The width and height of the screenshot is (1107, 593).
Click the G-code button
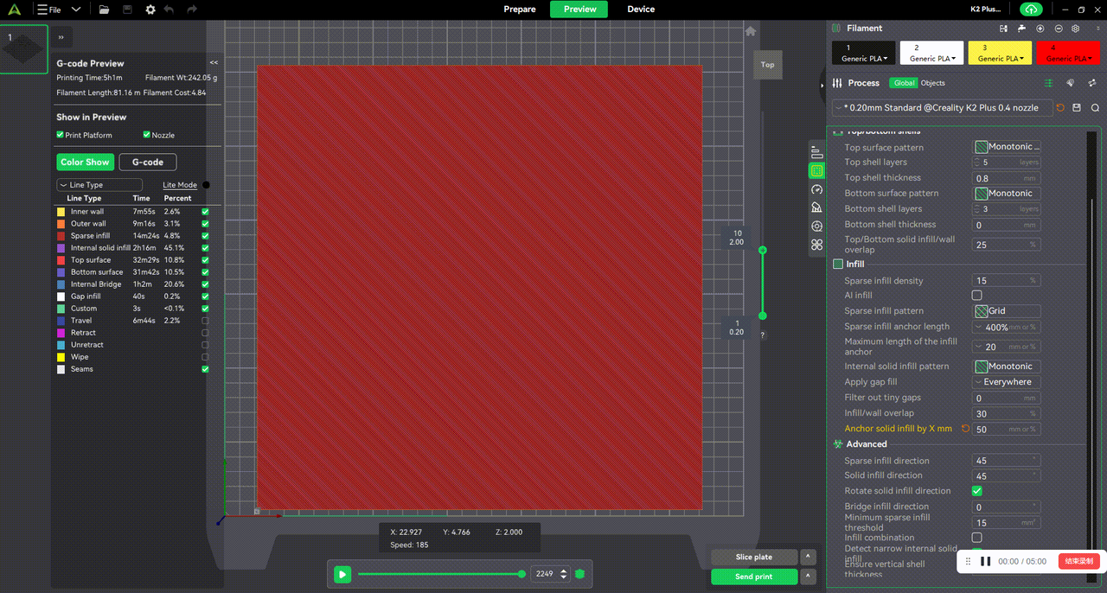[147, 162]
